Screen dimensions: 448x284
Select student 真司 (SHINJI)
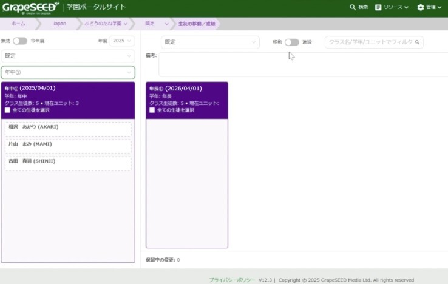pos(68,163)
